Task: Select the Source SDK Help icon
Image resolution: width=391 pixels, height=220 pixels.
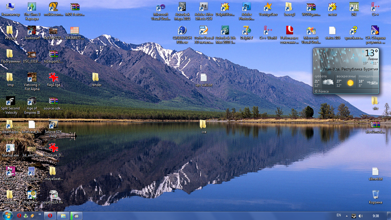Action: [53, 125]
